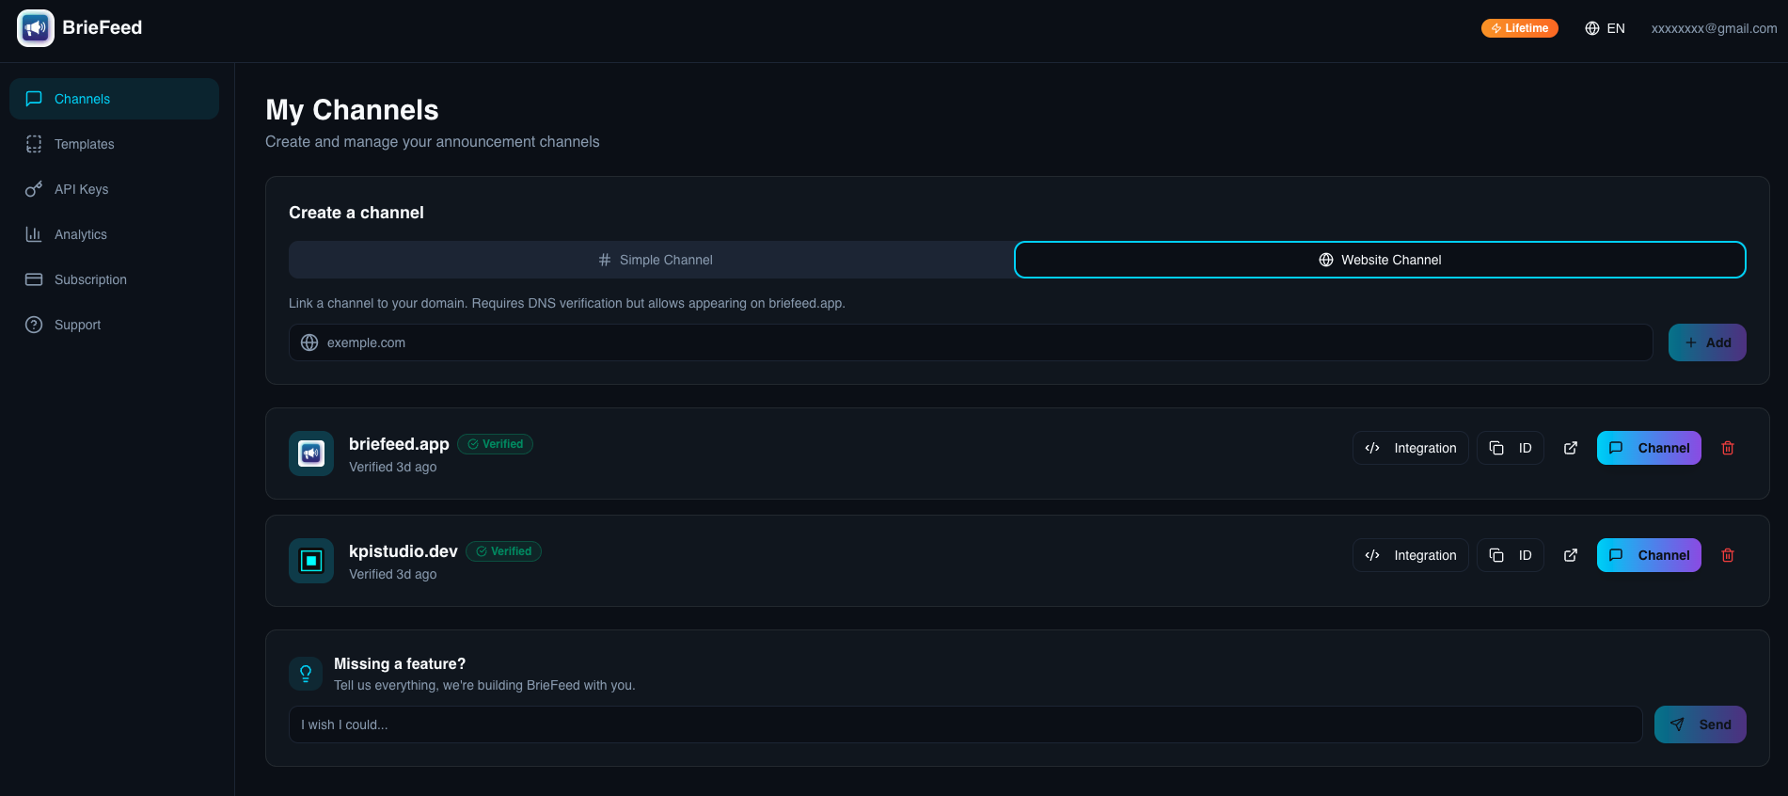
Task: Send the feature feedback
Action: click(x=1701, y=724)
